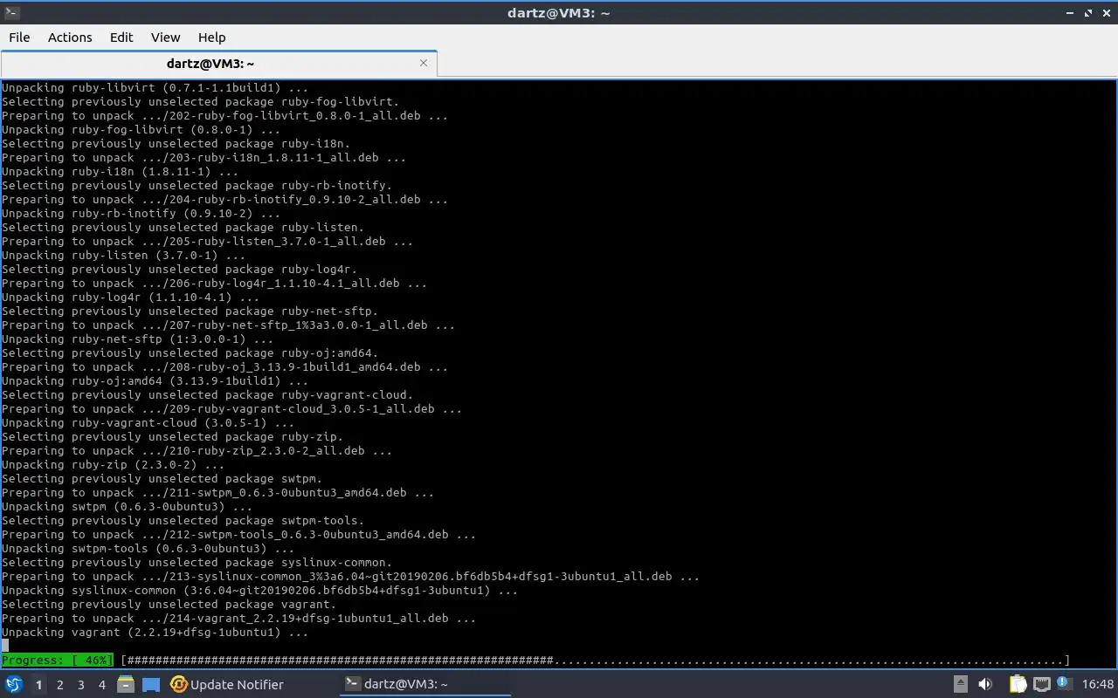This screenshot has width=1118, height=698.
Task: Click the text 'Preparing to unpack .../206-ruby-log4r_1.1.10-4.1_all.deb ...'
Action: 215,284
